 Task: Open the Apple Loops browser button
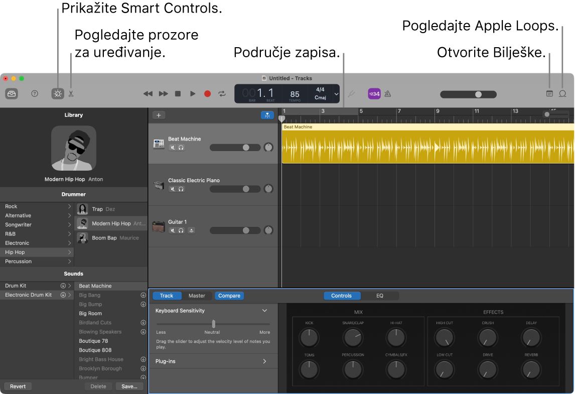pyautogui.click(x=562, y=94)
